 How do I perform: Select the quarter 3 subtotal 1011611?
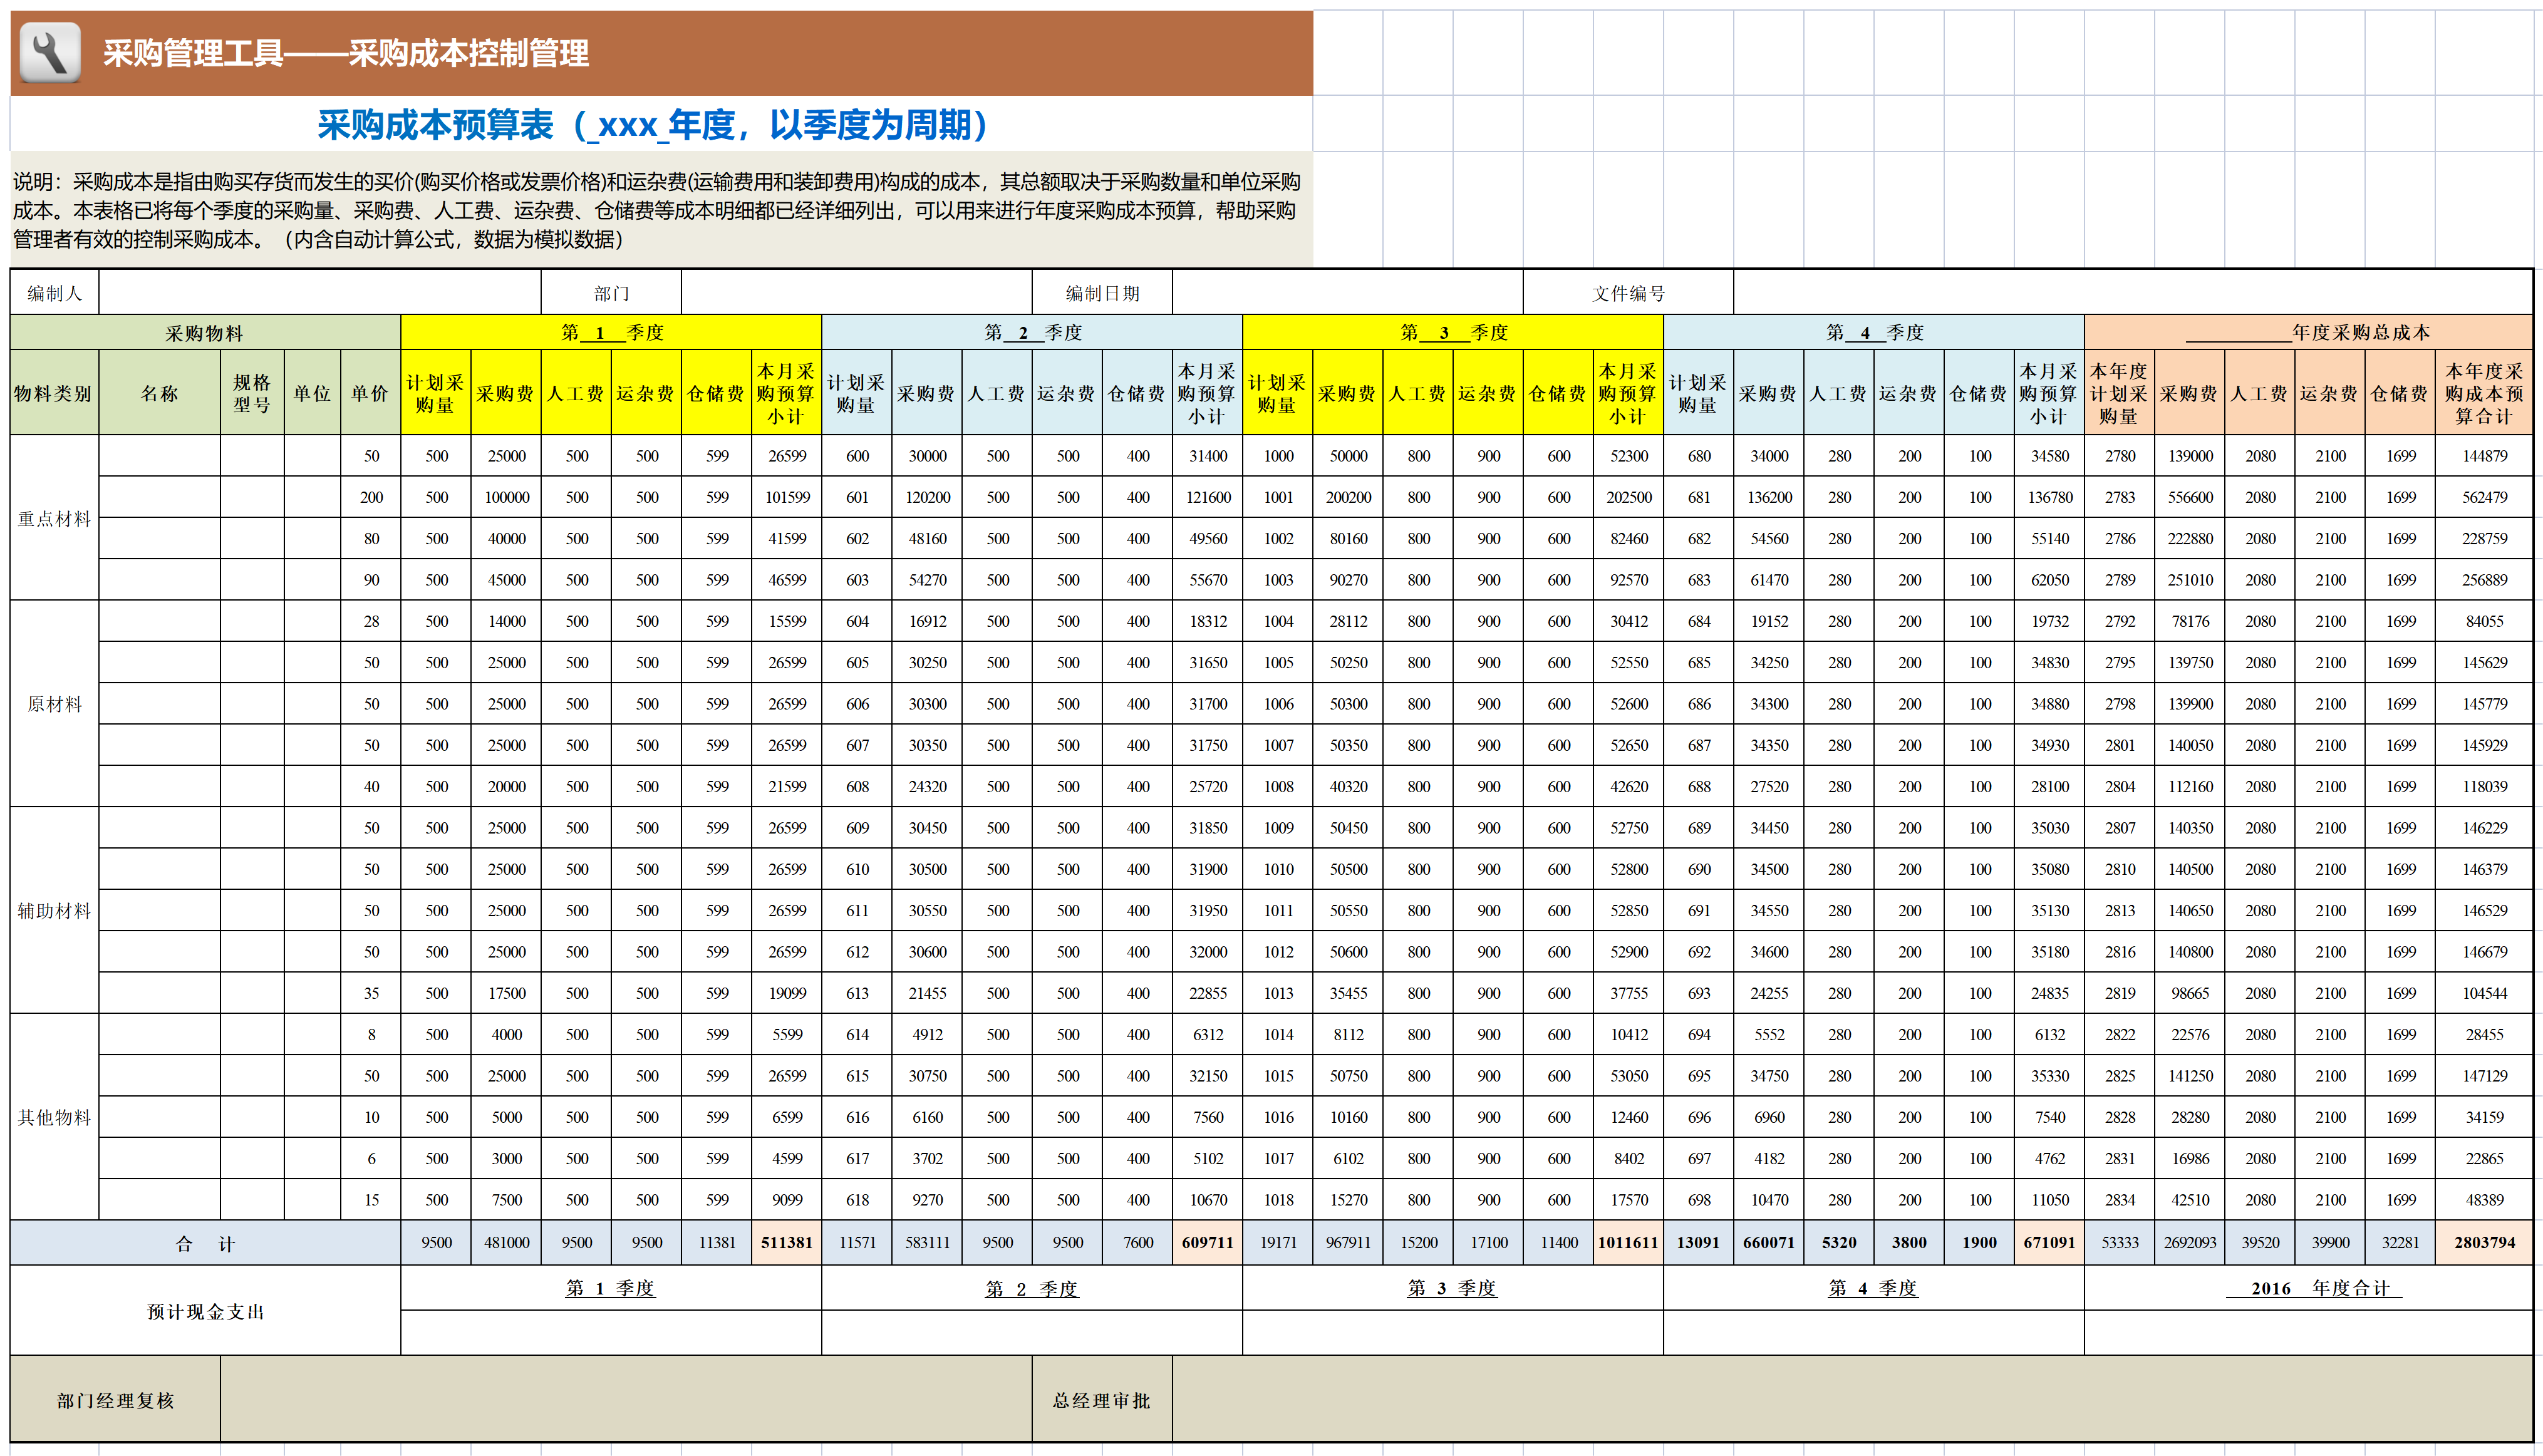pos(1629,1243)
